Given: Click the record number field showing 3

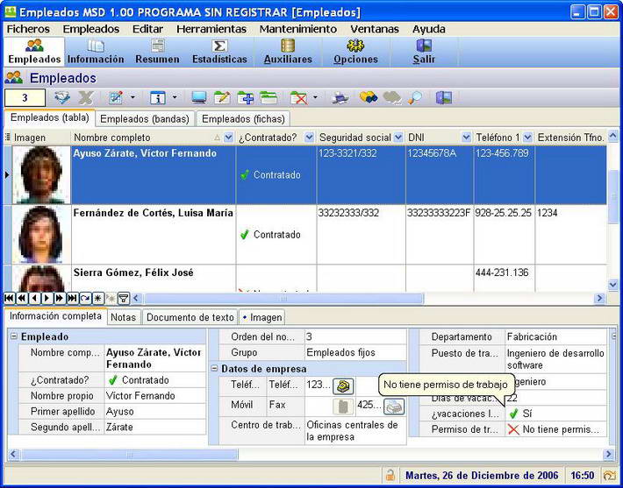Looking at the screenshot, I should [25, 97].
